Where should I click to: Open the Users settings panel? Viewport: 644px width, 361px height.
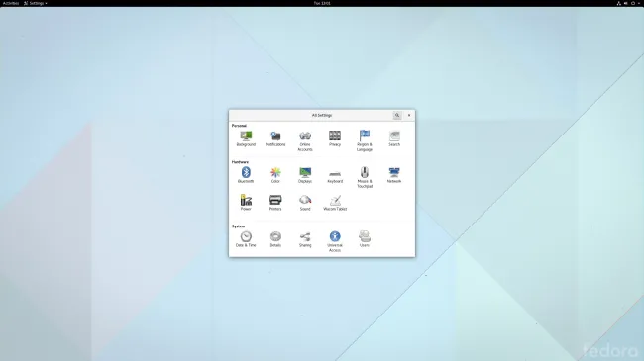coord(365,239)
